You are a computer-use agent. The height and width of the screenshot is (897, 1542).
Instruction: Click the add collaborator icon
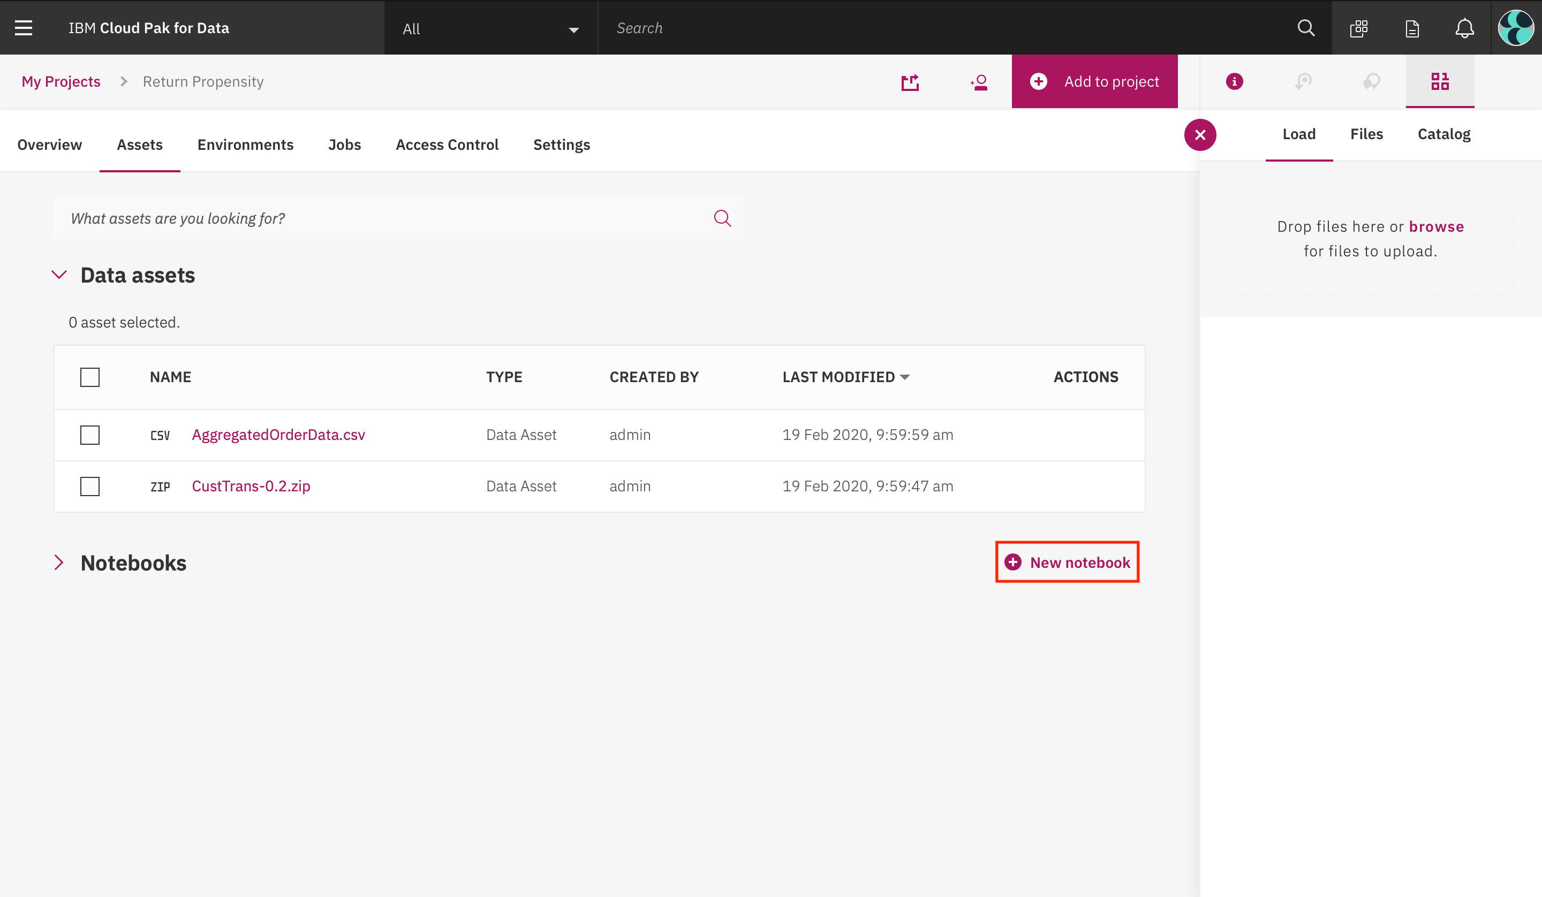click(979, 82)
